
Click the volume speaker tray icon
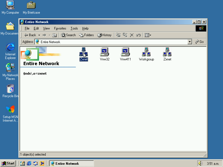(x=200, y=163)
